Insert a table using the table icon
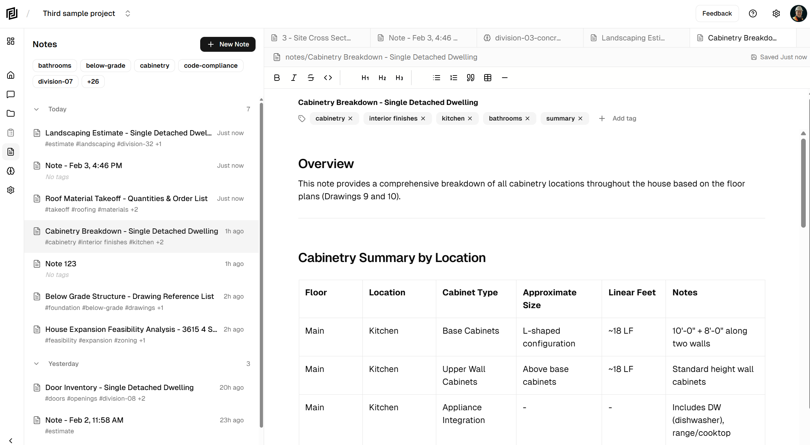 point(488,78)
